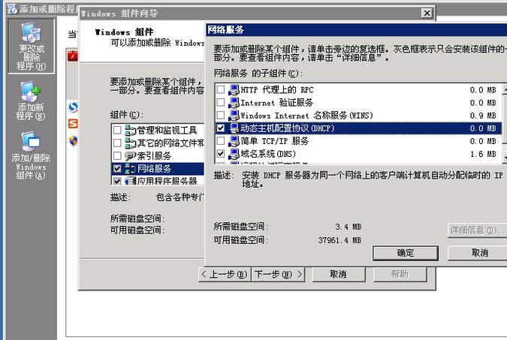507x340 pixels.
Task: Click the shield program icon in list
Action: click(74, 141)
